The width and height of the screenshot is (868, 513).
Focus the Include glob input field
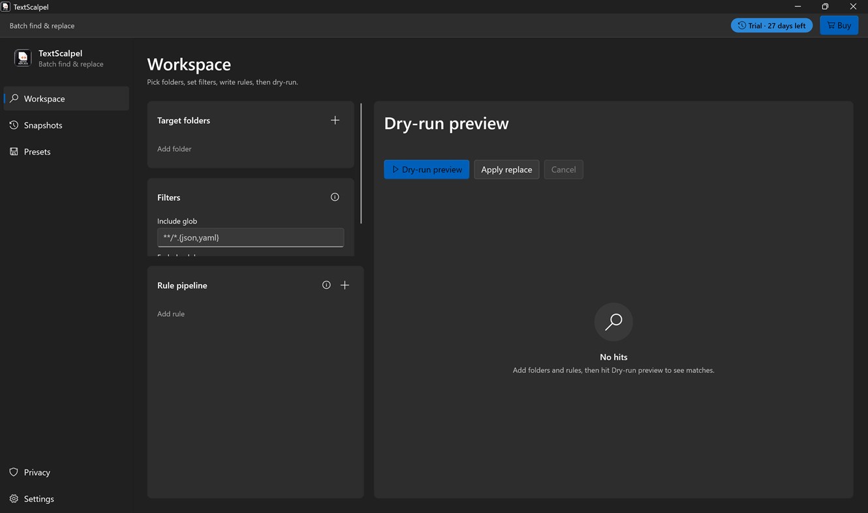(251, 237)
